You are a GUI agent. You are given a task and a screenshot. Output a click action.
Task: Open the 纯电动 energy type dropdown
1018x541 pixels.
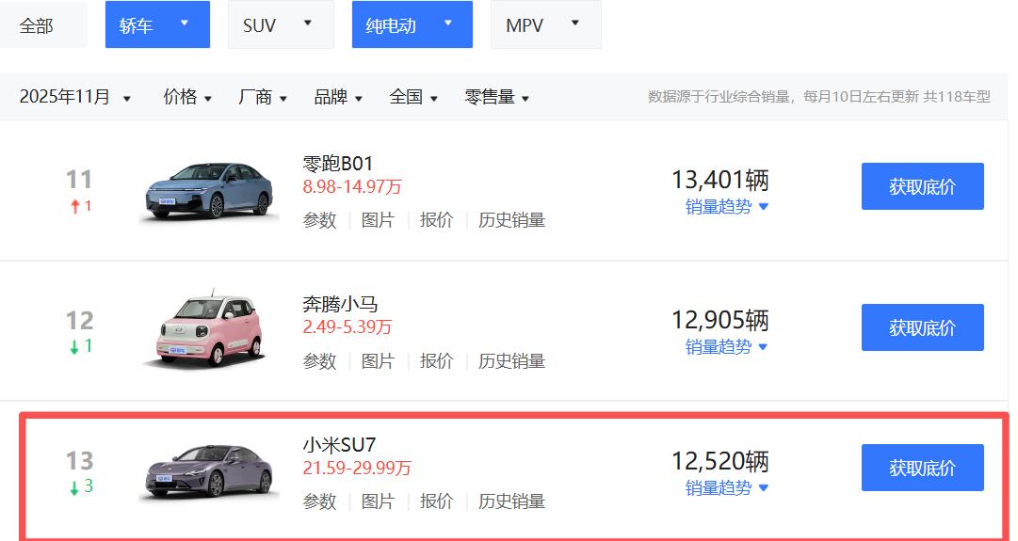[412, 25]
